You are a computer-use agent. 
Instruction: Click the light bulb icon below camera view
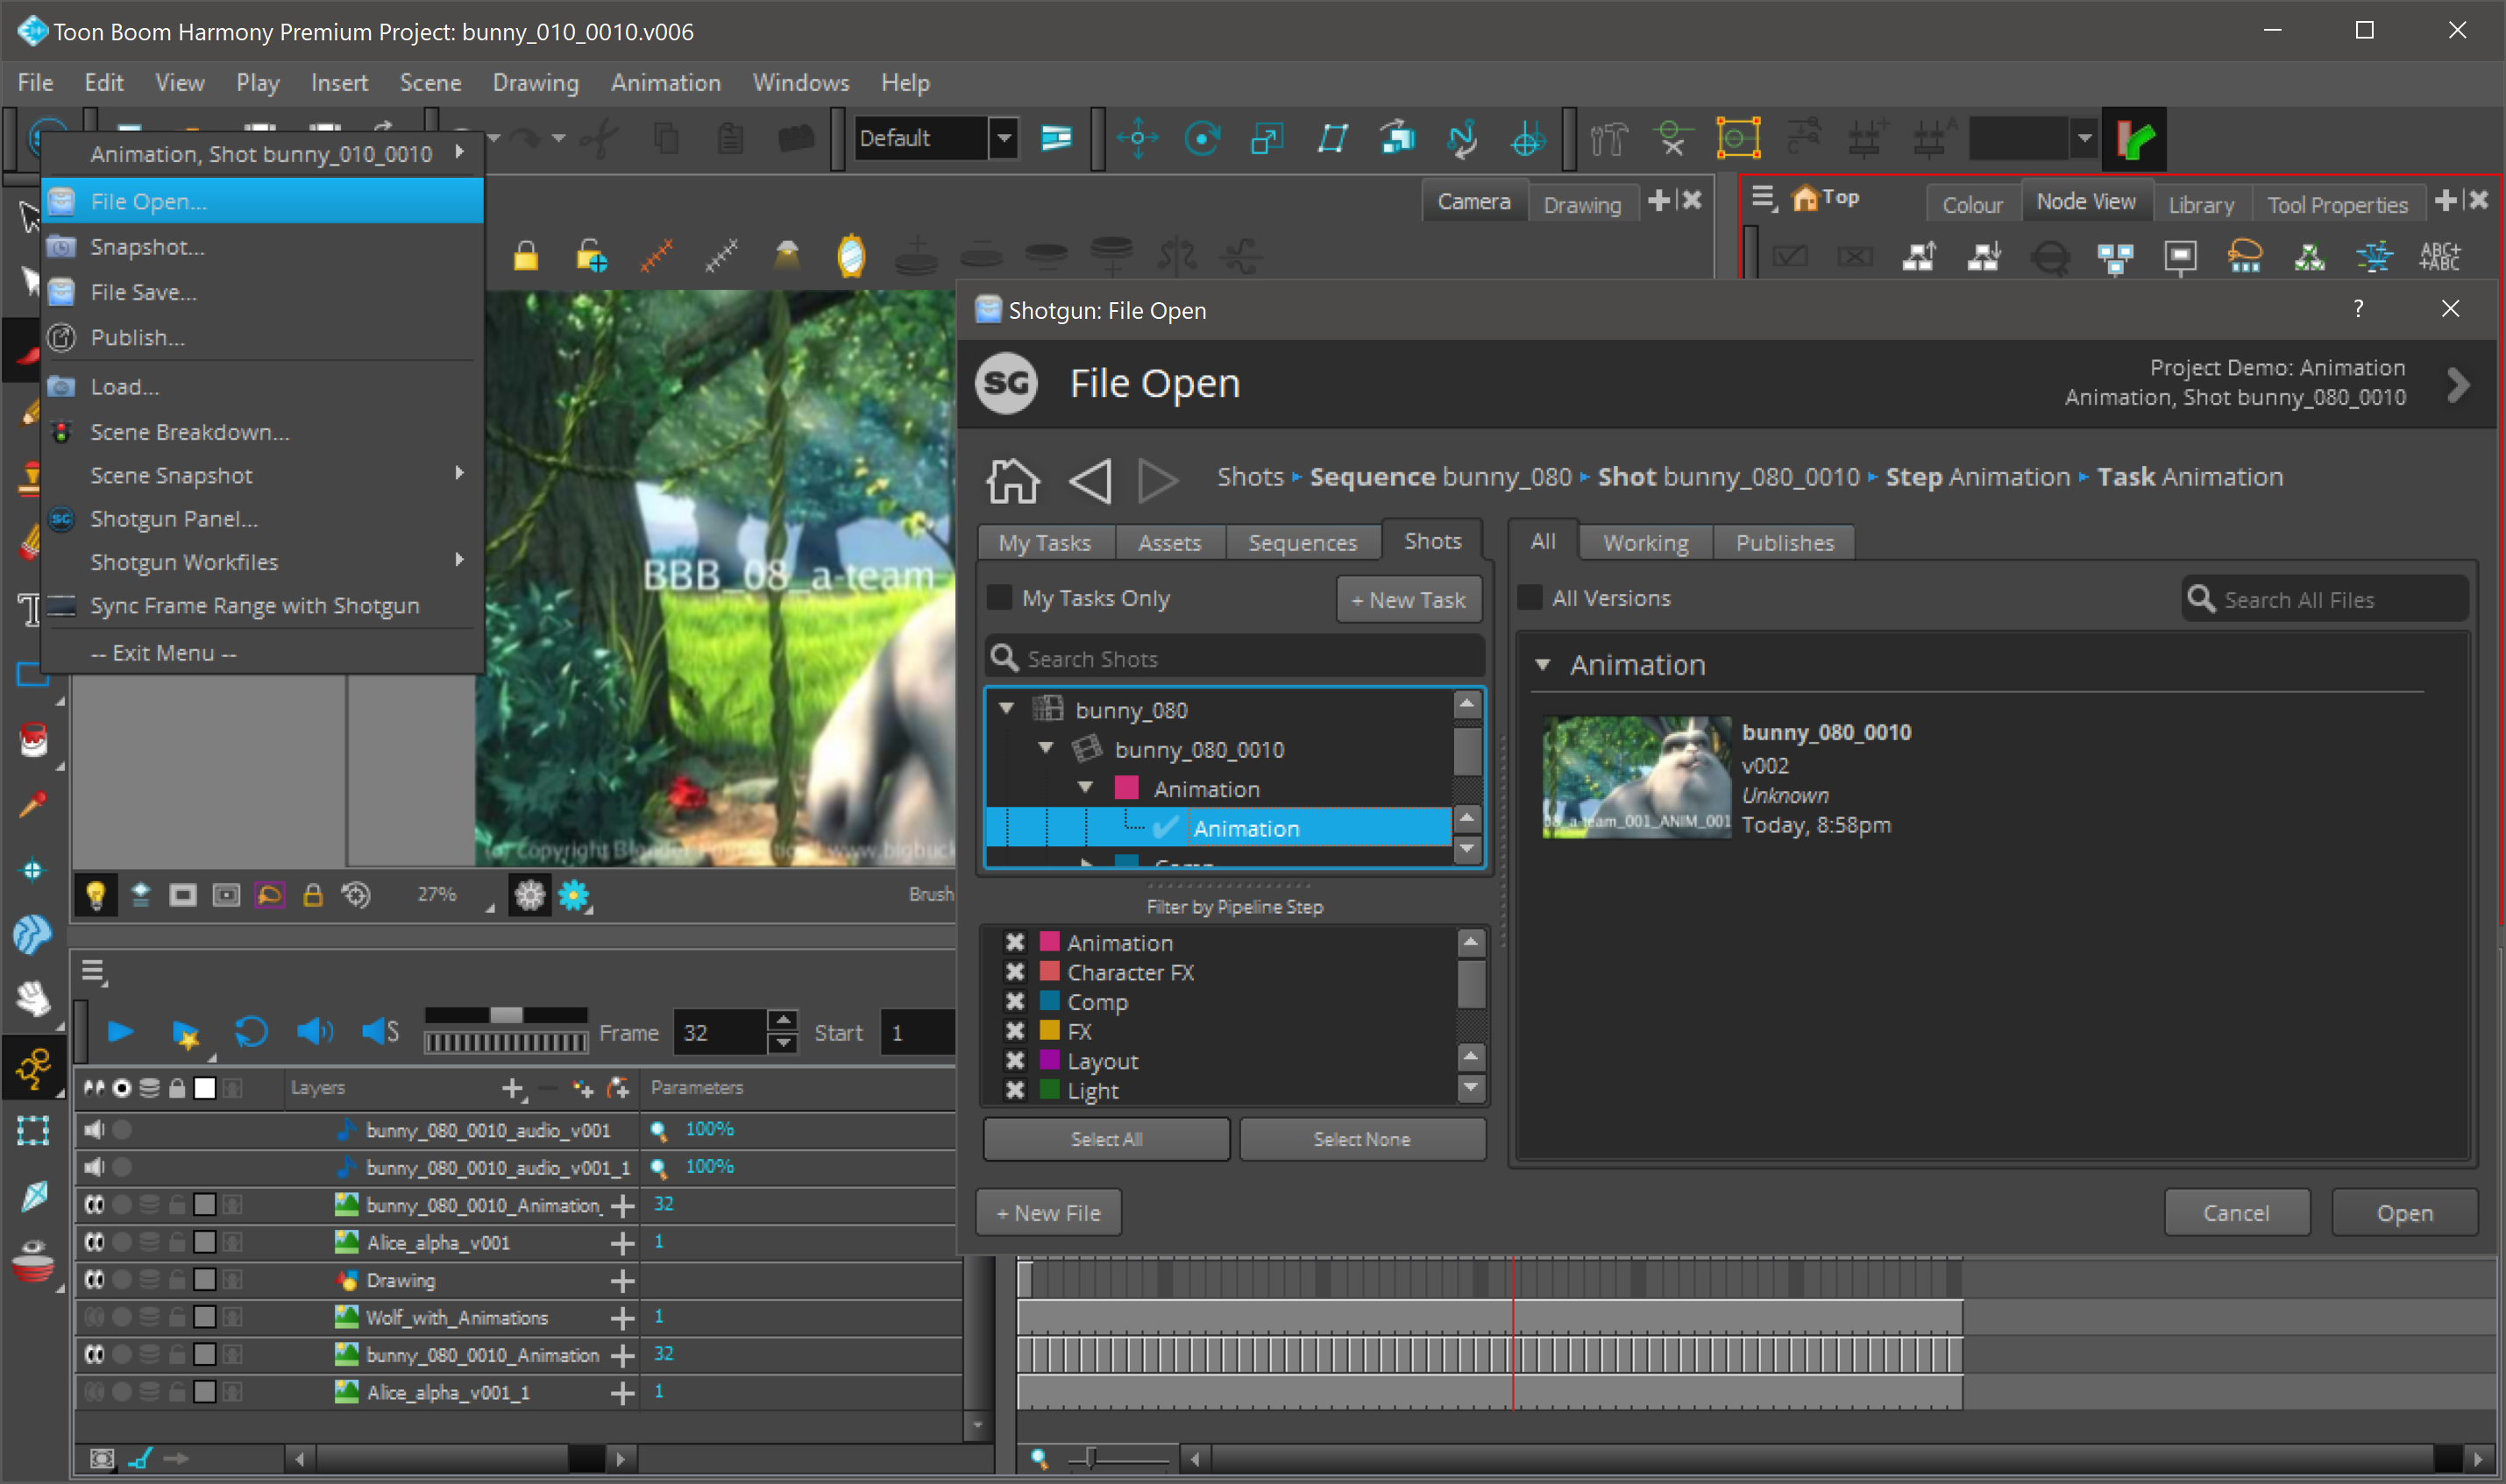pyautogui.click(x=96, y=894)
